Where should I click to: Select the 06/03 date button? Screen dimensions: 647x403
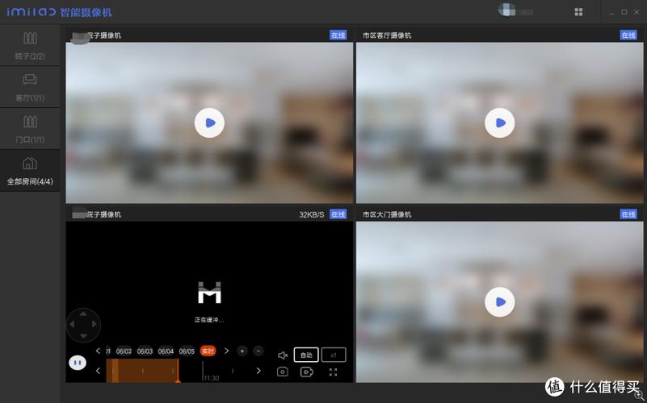click(145, 351)
